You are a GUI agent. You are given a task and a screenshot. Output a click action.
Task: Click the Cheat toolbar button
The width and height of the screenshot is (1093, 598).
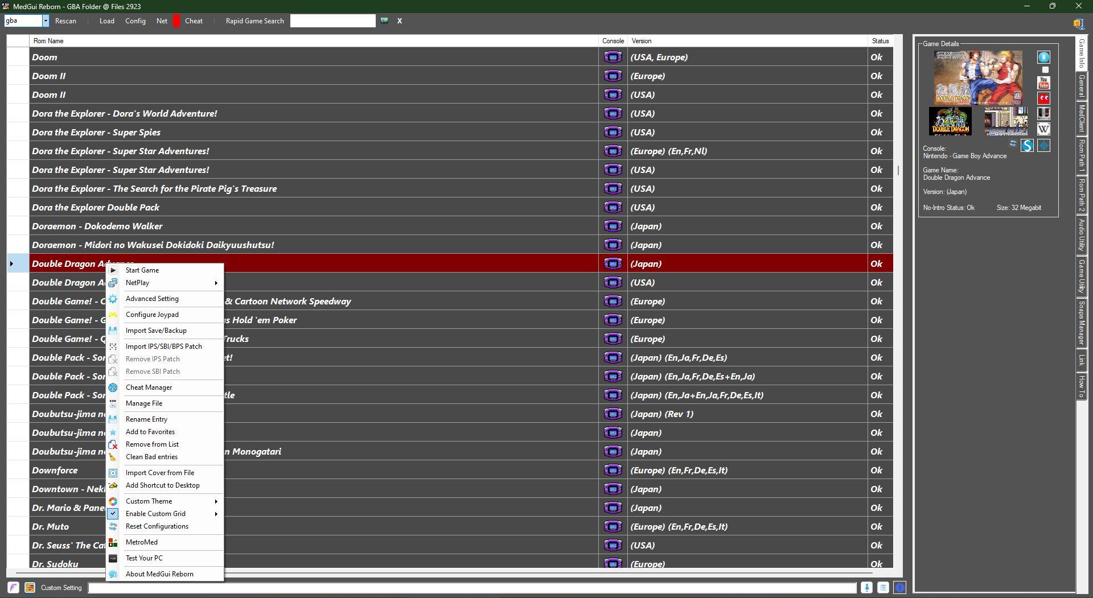coord(194,21)
